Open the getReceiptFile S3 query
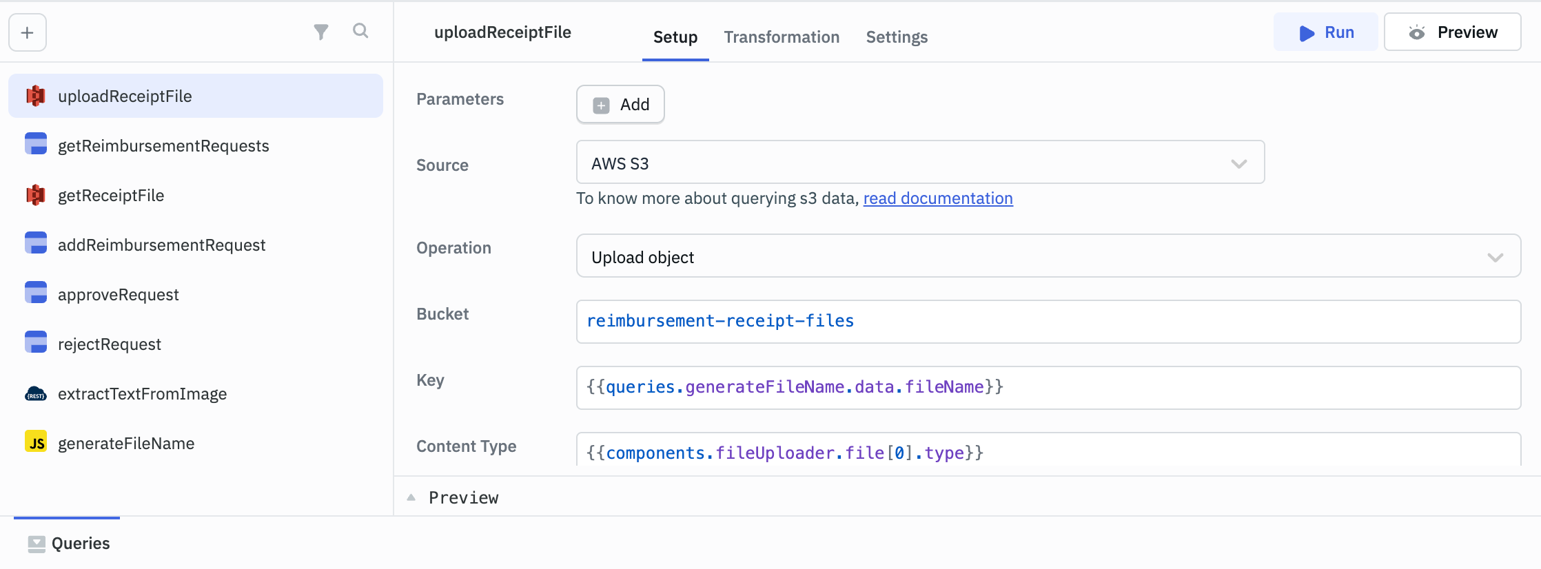 pyautogui.click(x=110, y=196)
